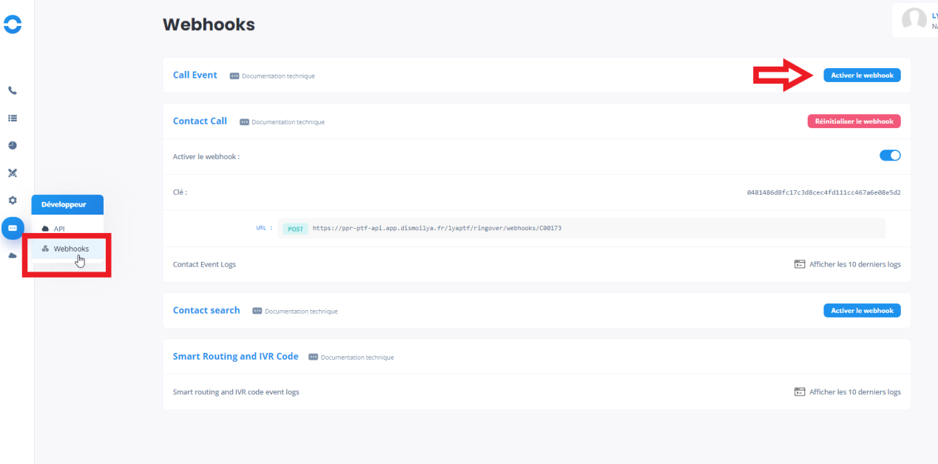Open the phone calls sidebar icon
938x464 pixels.
tap(13, 90)
